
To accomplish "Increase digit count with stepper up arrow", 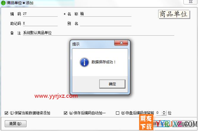I will [164, 112].
